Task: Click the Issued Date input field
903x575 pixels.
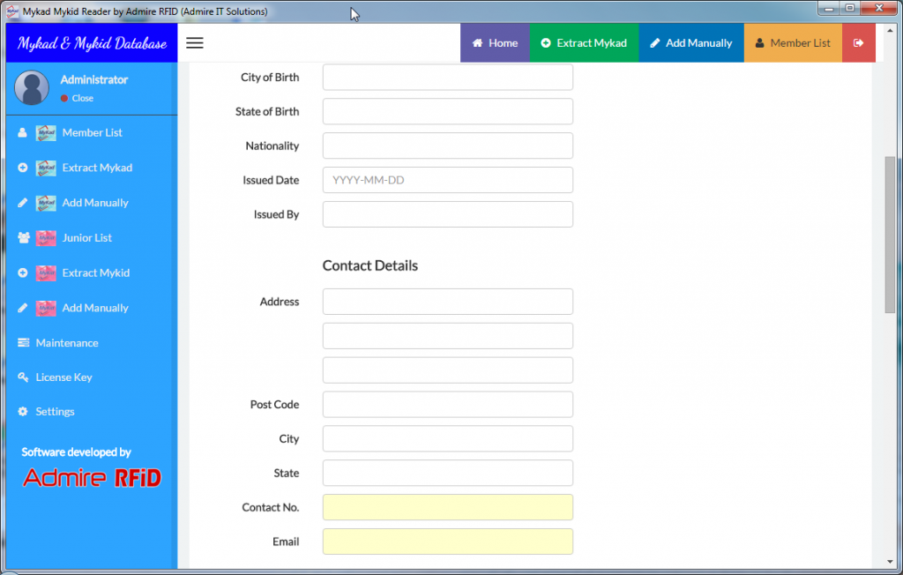Action: click(x=447, y=180)
